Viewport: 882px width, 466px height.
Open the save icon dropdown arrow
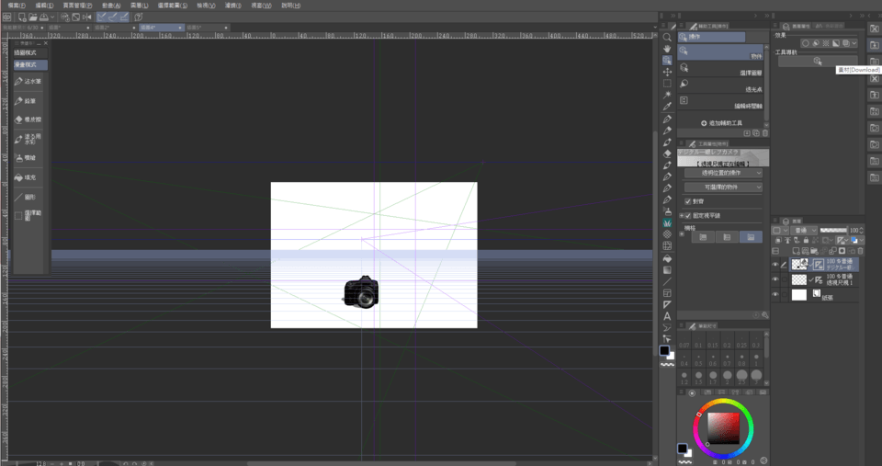point(52,17)
